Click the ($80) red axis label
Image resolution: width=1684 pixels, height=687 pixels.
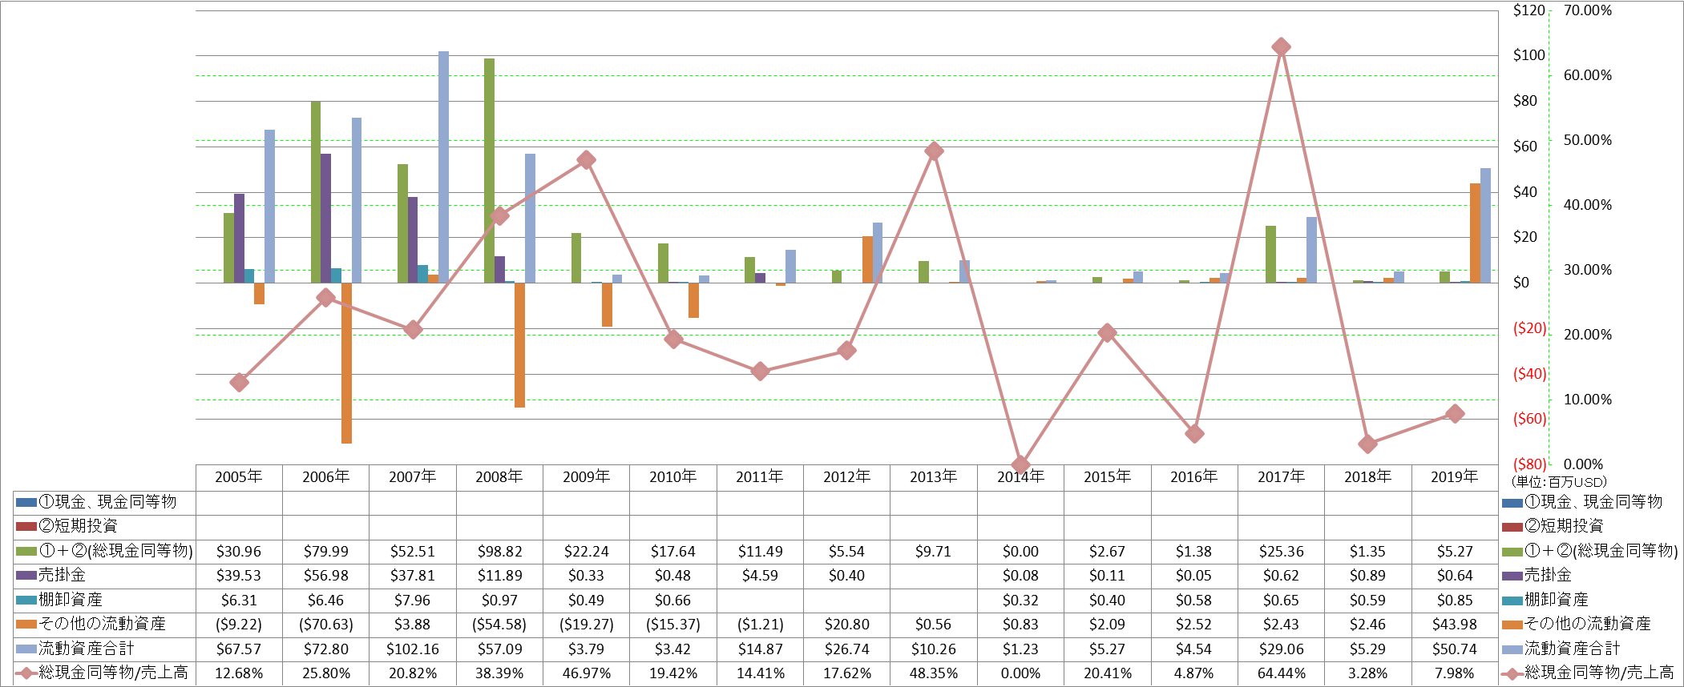pyautogui.click(x=1529, y=464)
